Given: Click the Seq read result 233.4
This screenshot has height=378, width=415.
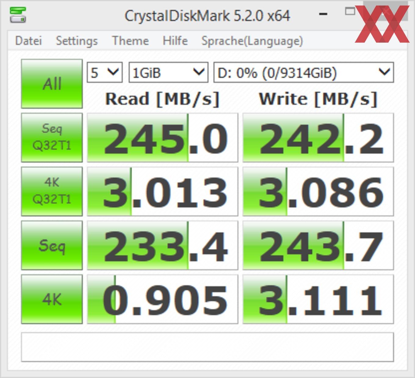Looking at the screenshot, I should click(x=162, y=245).
